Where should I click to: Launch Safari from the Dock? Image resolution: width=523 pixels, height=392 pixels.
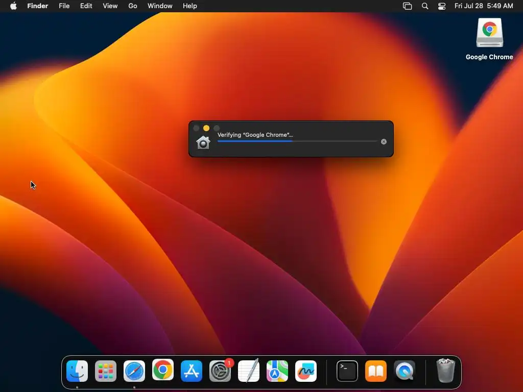pyautogui.click(x=134, y=371)
